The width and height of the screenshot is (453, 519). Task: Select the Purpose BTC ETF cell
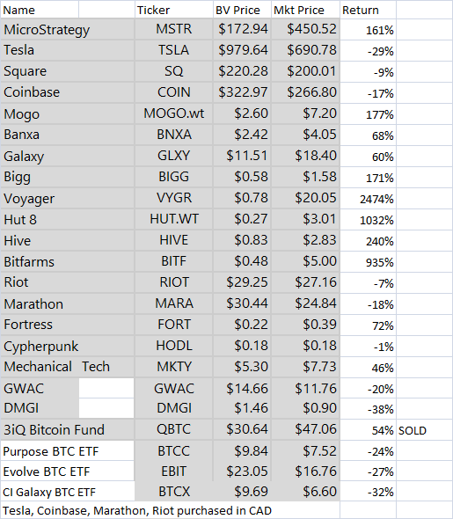tap(68, 450)
